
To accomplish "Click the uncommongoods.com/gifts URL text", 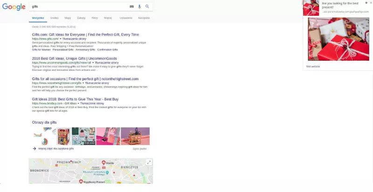I will (62, 63).
